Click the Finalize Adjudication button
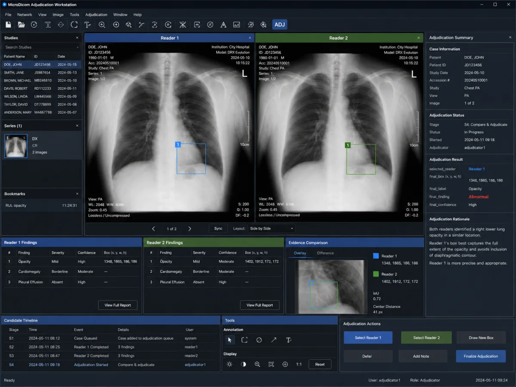The width and height of the screenshot is (516, 387). point(481,356)
